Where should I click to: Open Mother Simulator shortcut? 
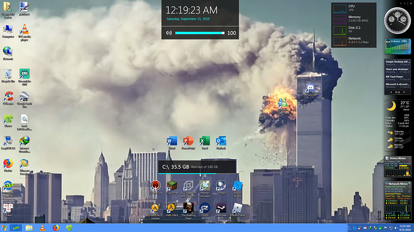tap(205, 189)
